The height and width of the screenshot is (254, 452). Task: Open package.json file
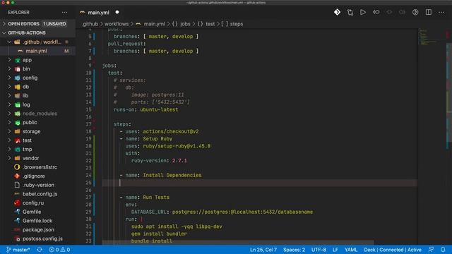tap(37, 229)
